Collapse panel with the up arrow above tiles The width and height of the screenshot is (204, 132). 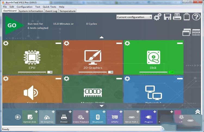click(101, 37)
